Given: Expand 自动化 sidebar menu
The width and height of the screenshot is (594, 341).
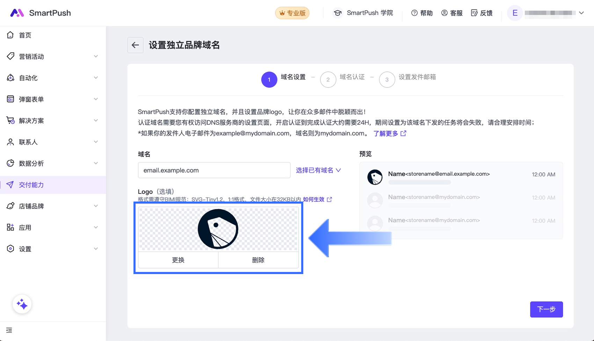Looking at the screenshot, I should pyautogui.click(x=52, y=78).
